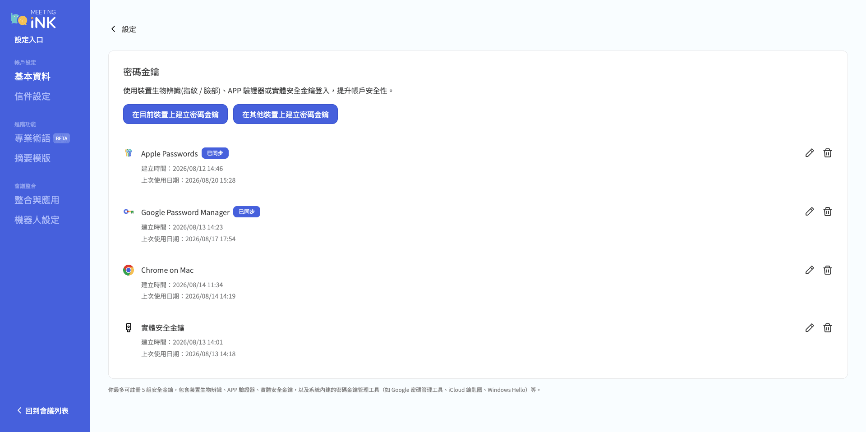Edit the Google Password Manager passkey

pyautogui.click(x=810, y=211)
